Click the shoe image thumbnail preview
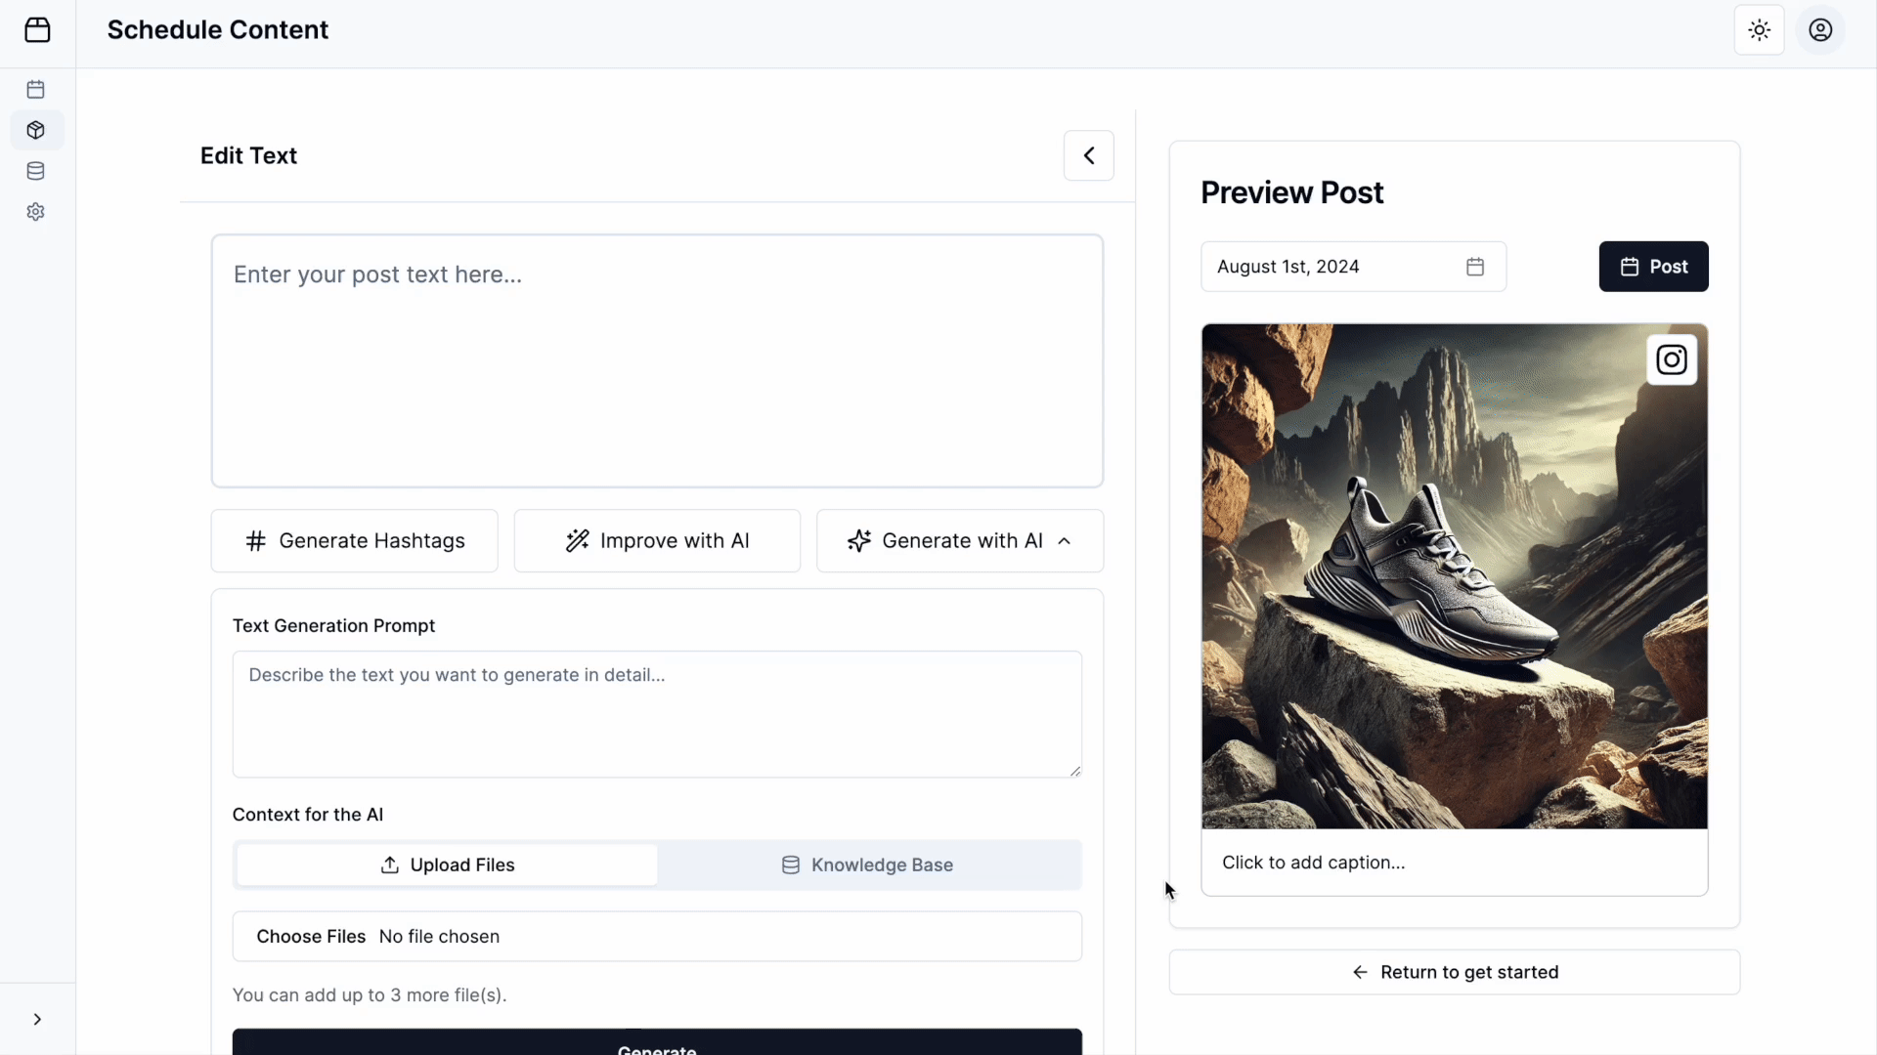 click(x=1454, y=577)
